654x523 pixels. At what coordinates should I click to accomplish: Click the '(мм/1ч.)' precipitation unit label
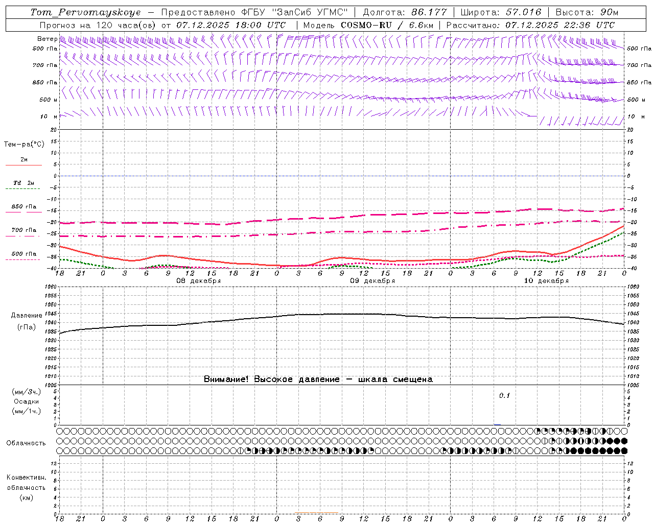[x=27, y=411]
